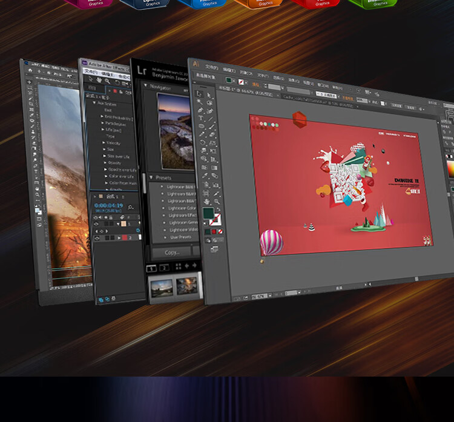Toggle visibility eye of After Effects layer 1
The width and height of the screenshot is (454, 422).
[x=96, y=224]
